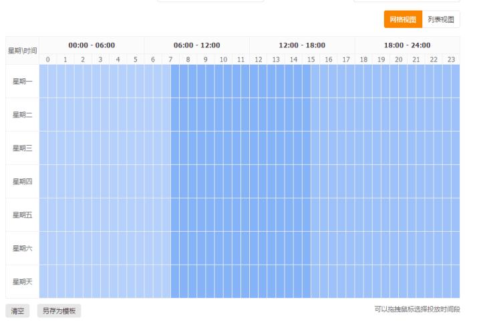Select the 06:00 - 12:00 time range header

(x=197, y=45)
